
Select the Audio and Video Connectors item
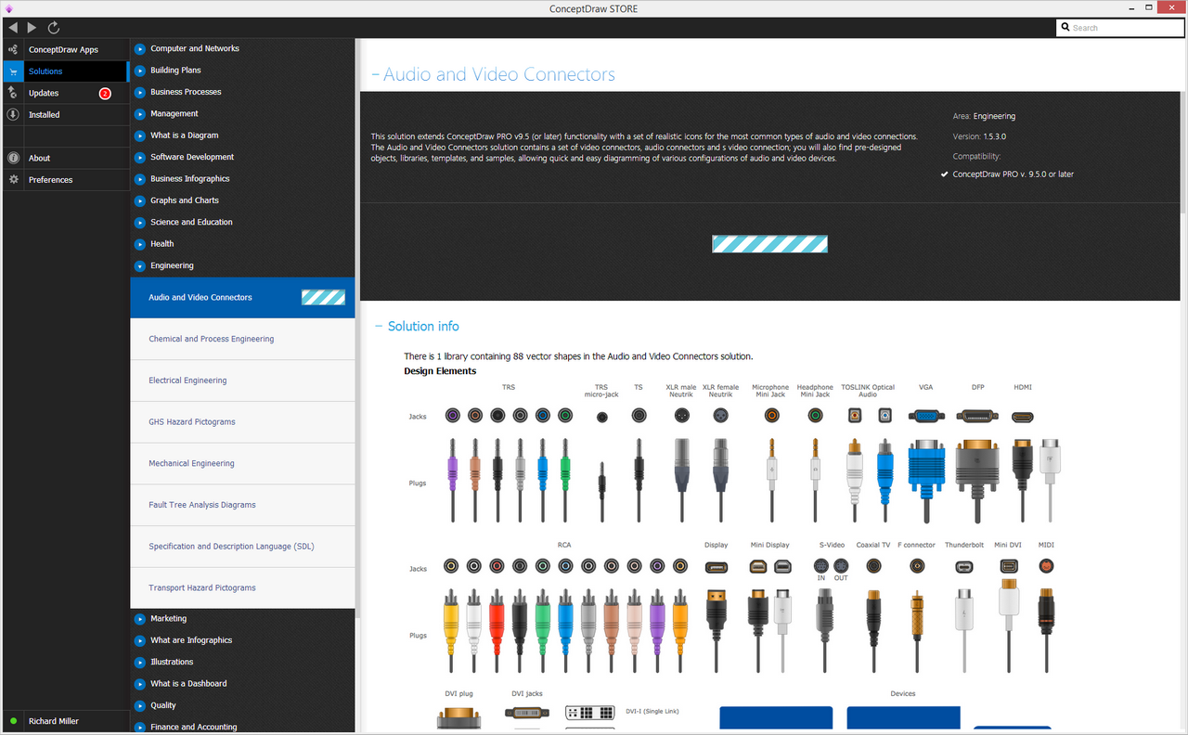(242, 298)
